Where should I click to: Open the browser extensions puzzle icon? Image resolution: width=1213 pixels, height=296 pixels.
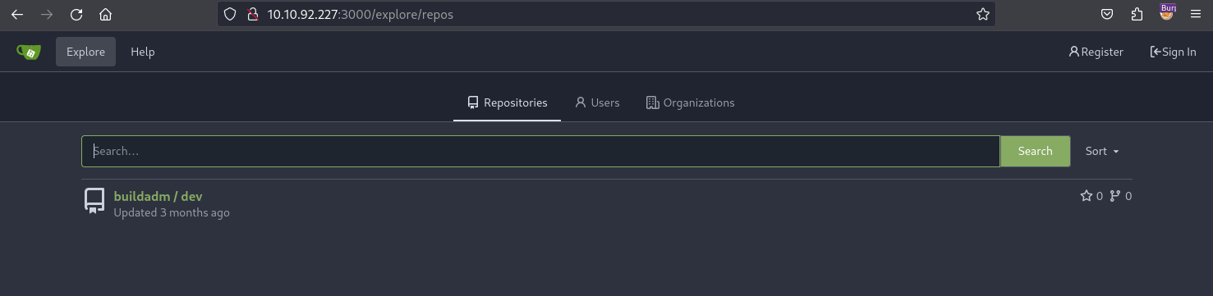click(x=1137, y=14)
